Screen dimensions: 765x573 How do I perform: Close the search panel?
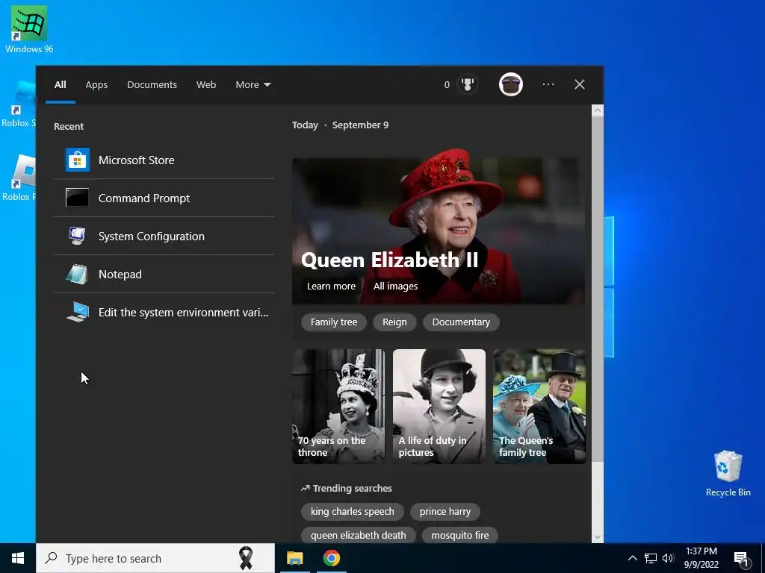[x=580, y=84]
